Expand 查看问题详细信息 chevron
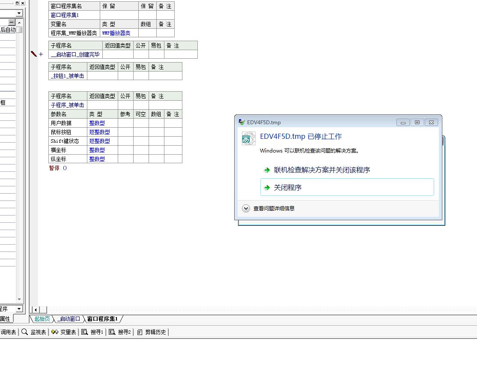 point(246,209)
